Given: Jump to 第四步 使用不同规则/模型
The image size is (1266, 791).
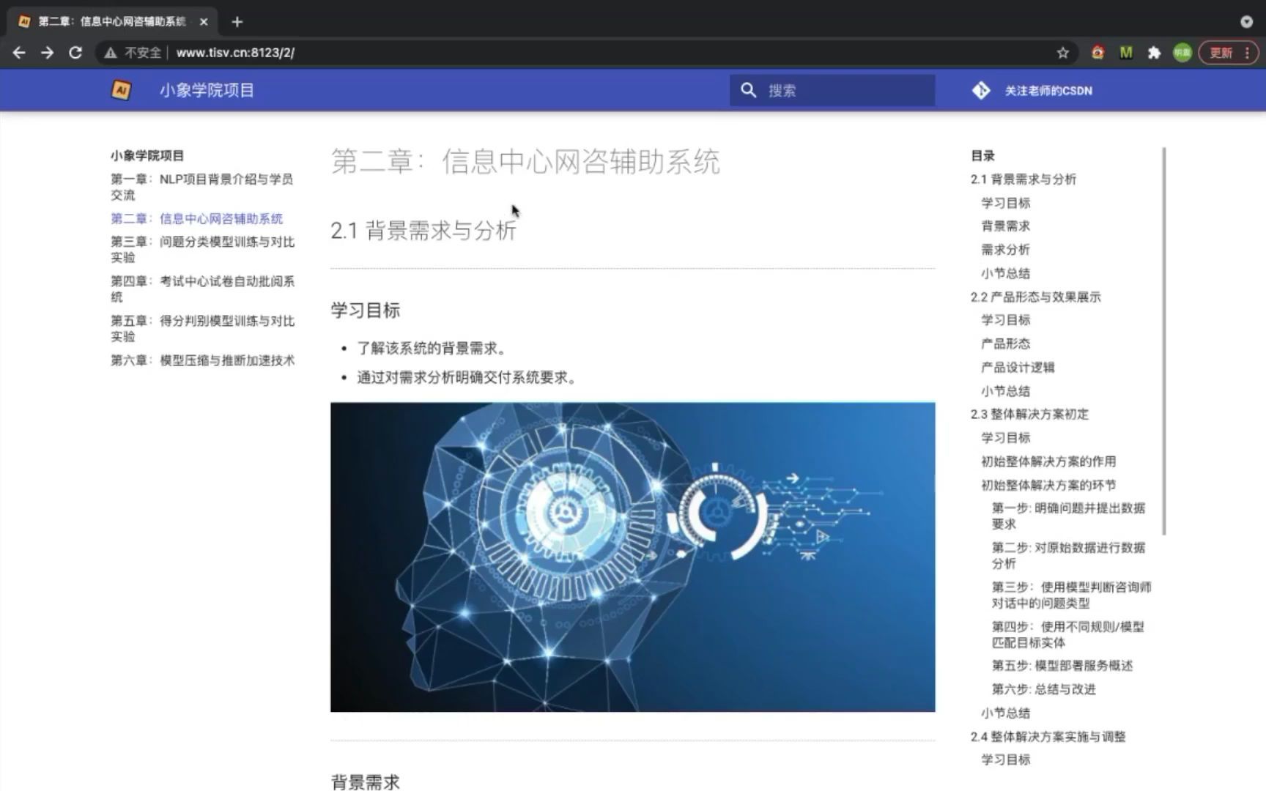Looking at the screenshot, I should [x=1067, y=635].
